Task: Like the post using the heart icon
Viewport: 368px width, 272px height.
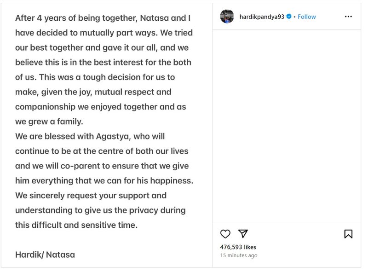Action: 225,234
